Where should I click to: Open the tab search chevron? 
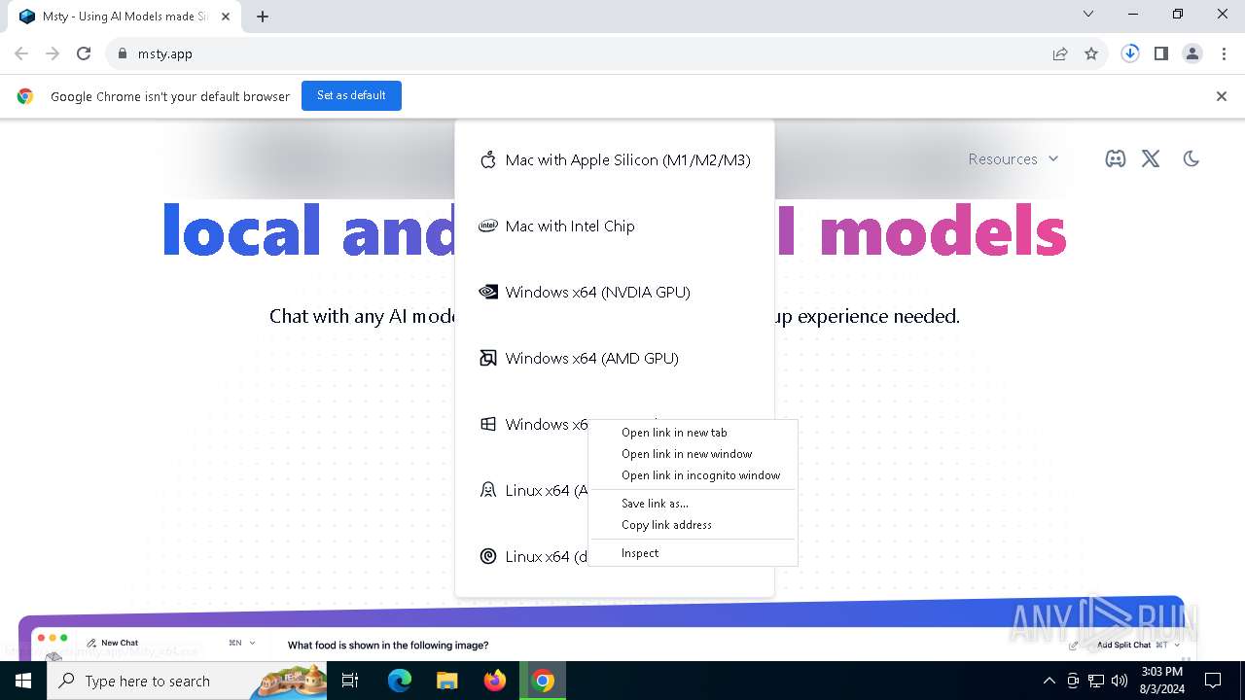[1088, 15]
